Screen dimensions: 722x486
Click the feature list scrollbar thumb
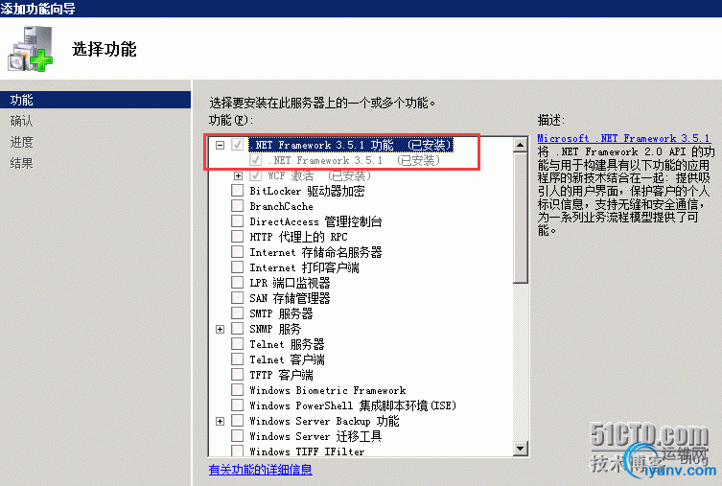click(521, 219)
